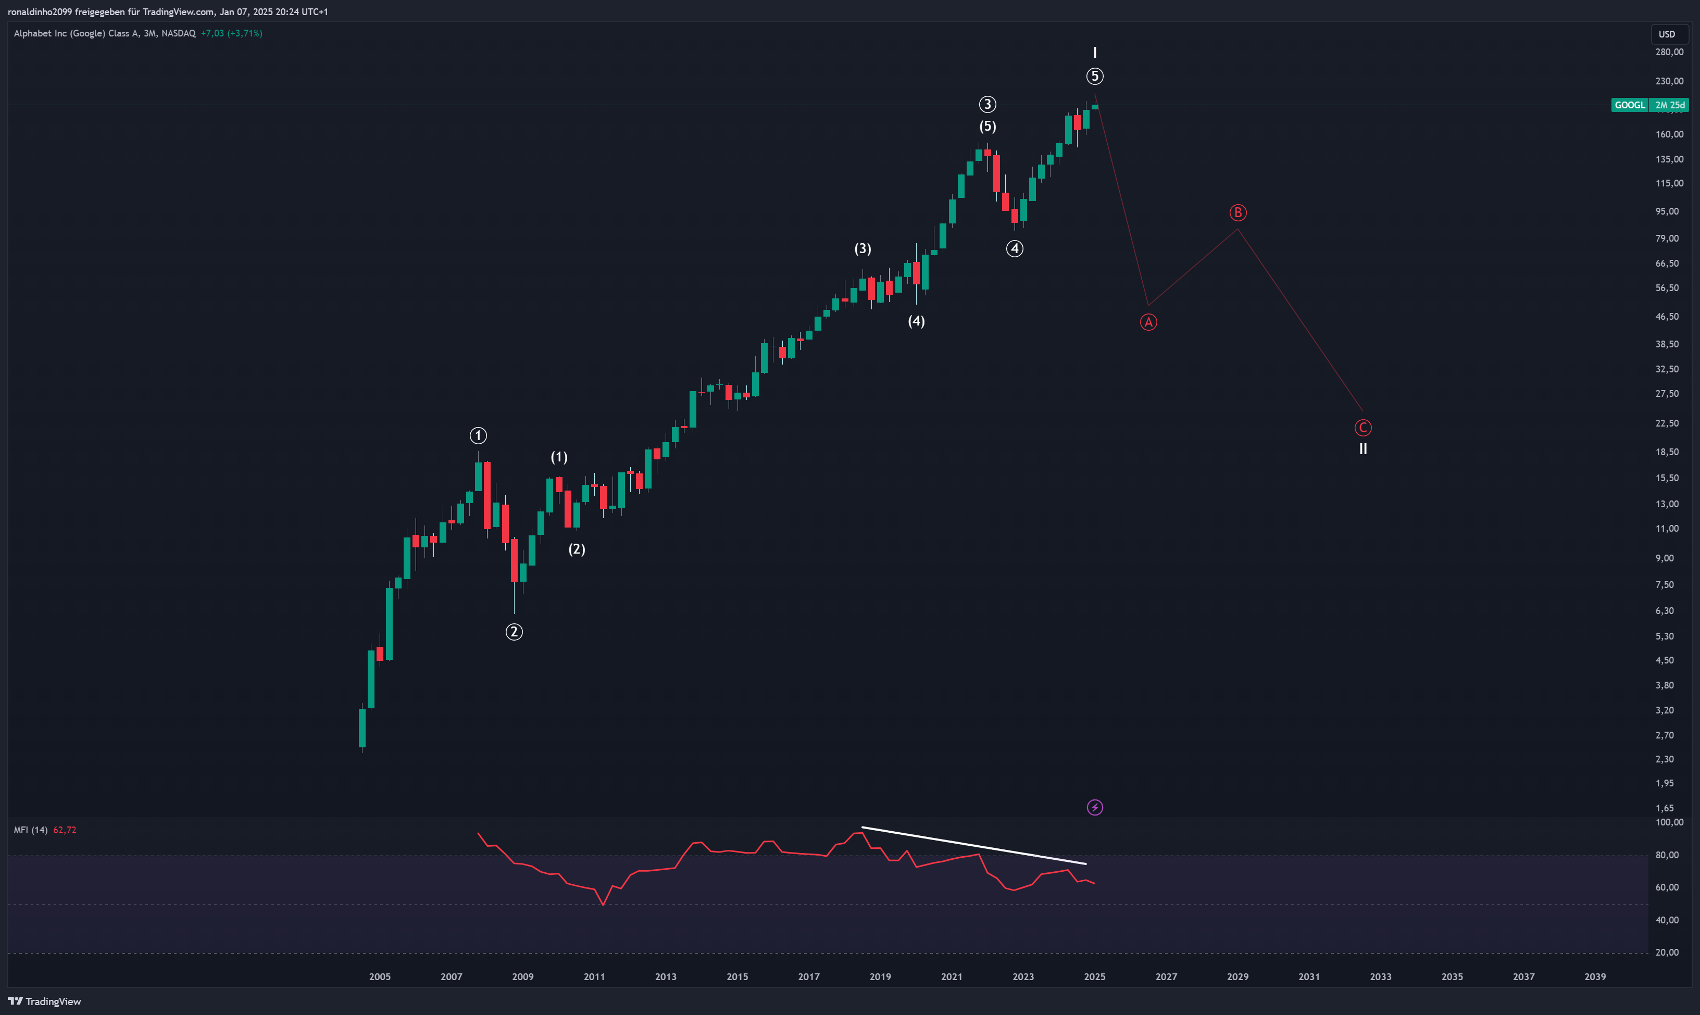Viewport: 1700px width, 1015px height.
Task: Select the circled 3 wave label
Action: point(988,104)
